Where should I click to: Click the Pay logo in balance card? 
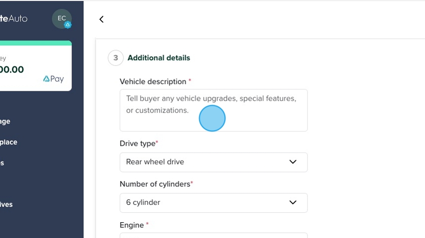53,79
